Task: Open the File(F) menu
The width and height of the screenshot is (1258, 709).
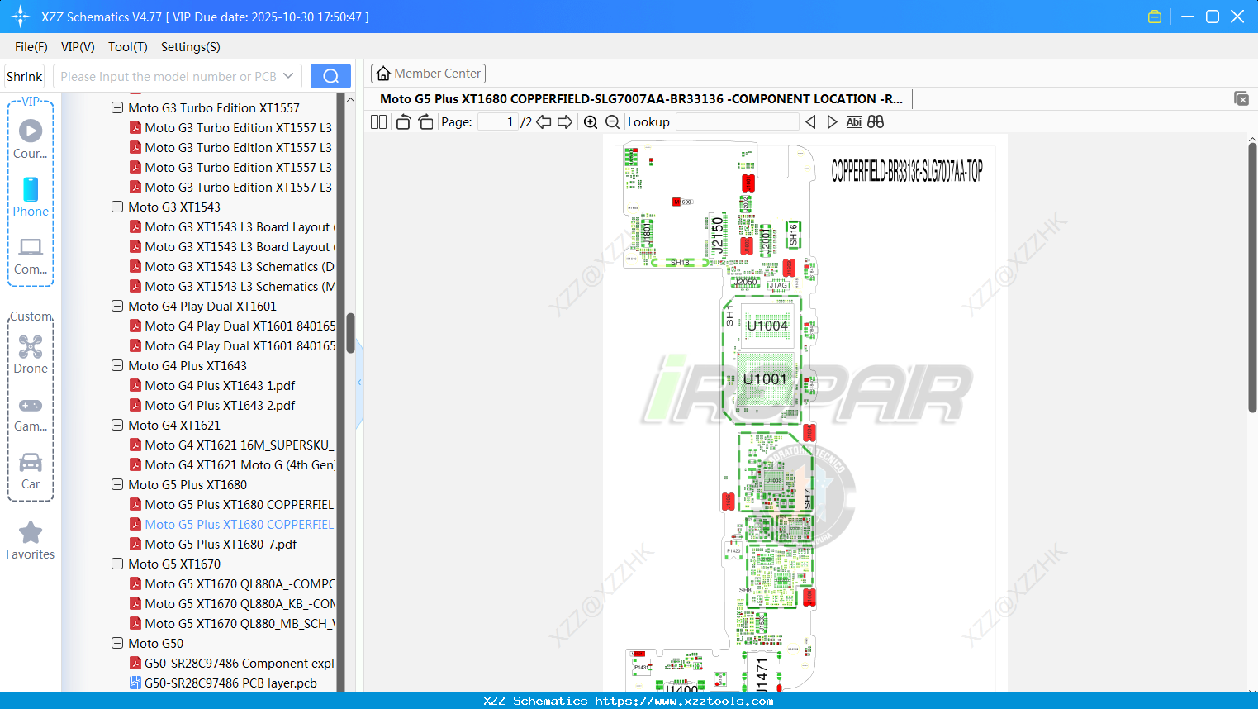Action: [31, 47]
